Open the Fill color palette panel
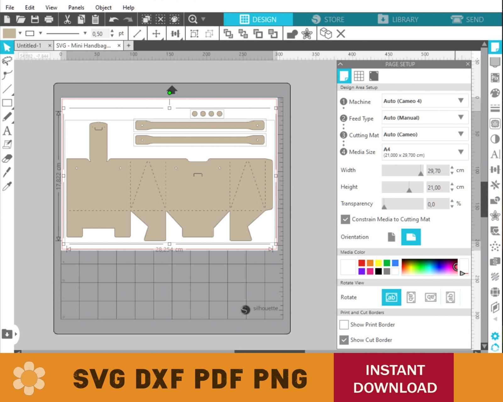Image resolution: width=503 pixels, height=402 pixels. (x=495, y=93)
